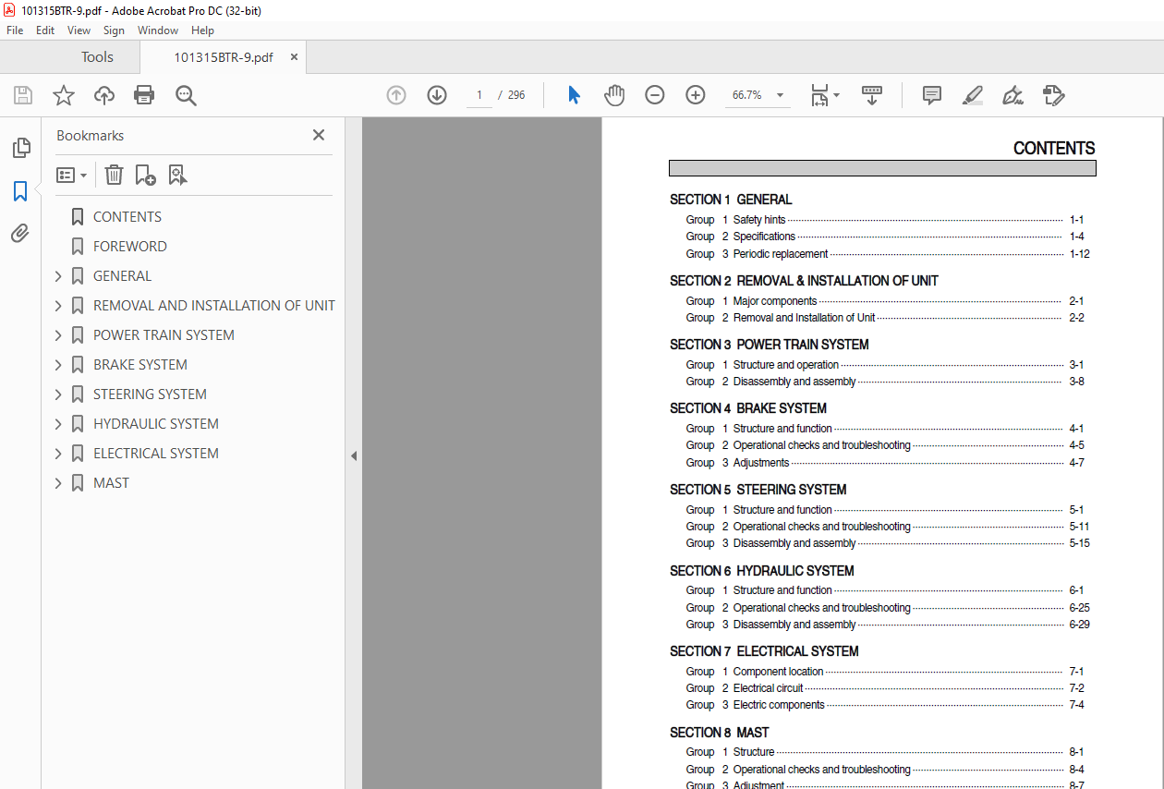Go to previous page arrow
This screenshot has width=1164, height=789.
coord(396,95)
